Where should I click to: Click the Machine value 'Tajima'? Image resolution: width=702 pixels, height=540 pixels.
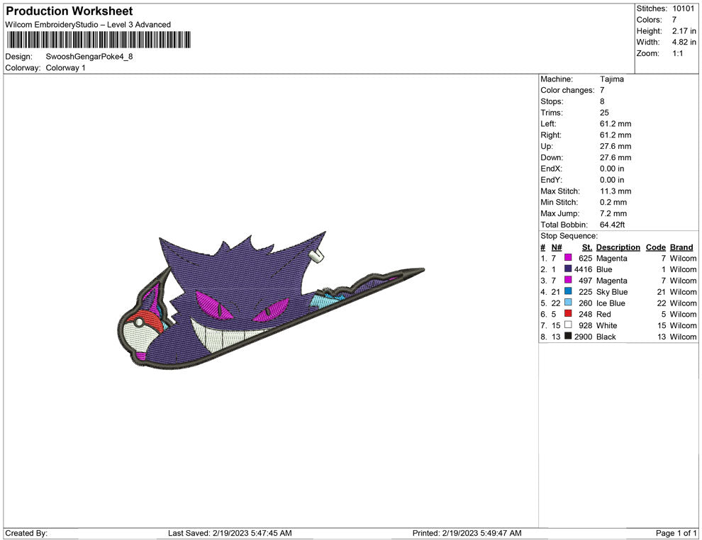point(611,79)
